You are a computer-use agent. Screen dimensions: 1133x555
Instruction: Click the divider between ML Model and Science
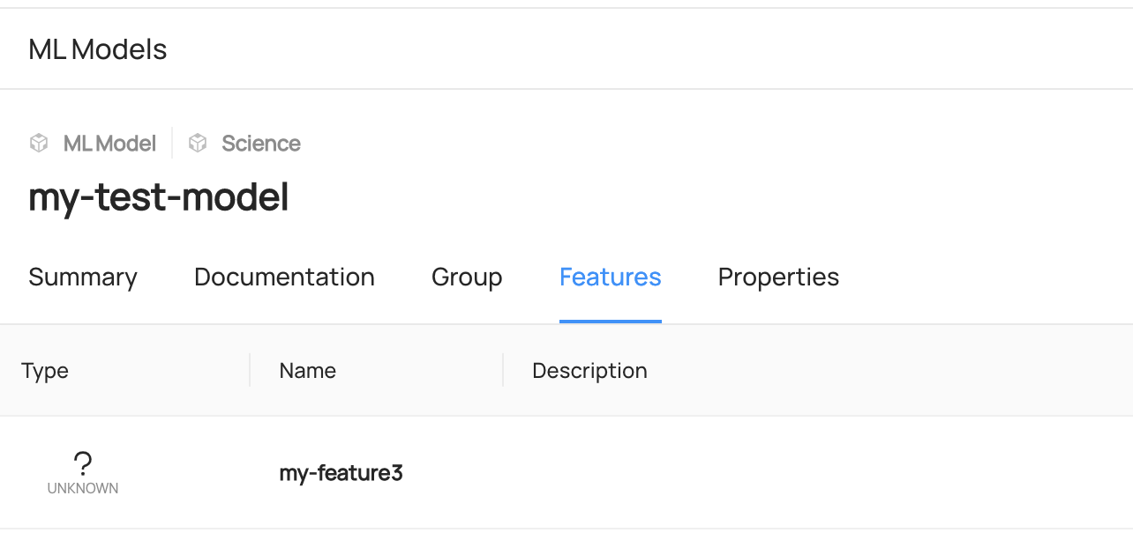(173, 143)
